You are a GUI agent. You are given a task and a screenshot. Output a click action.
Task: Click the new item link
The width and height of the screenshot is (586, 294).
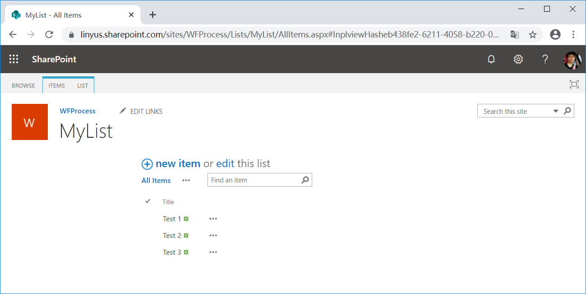point(177,163)
